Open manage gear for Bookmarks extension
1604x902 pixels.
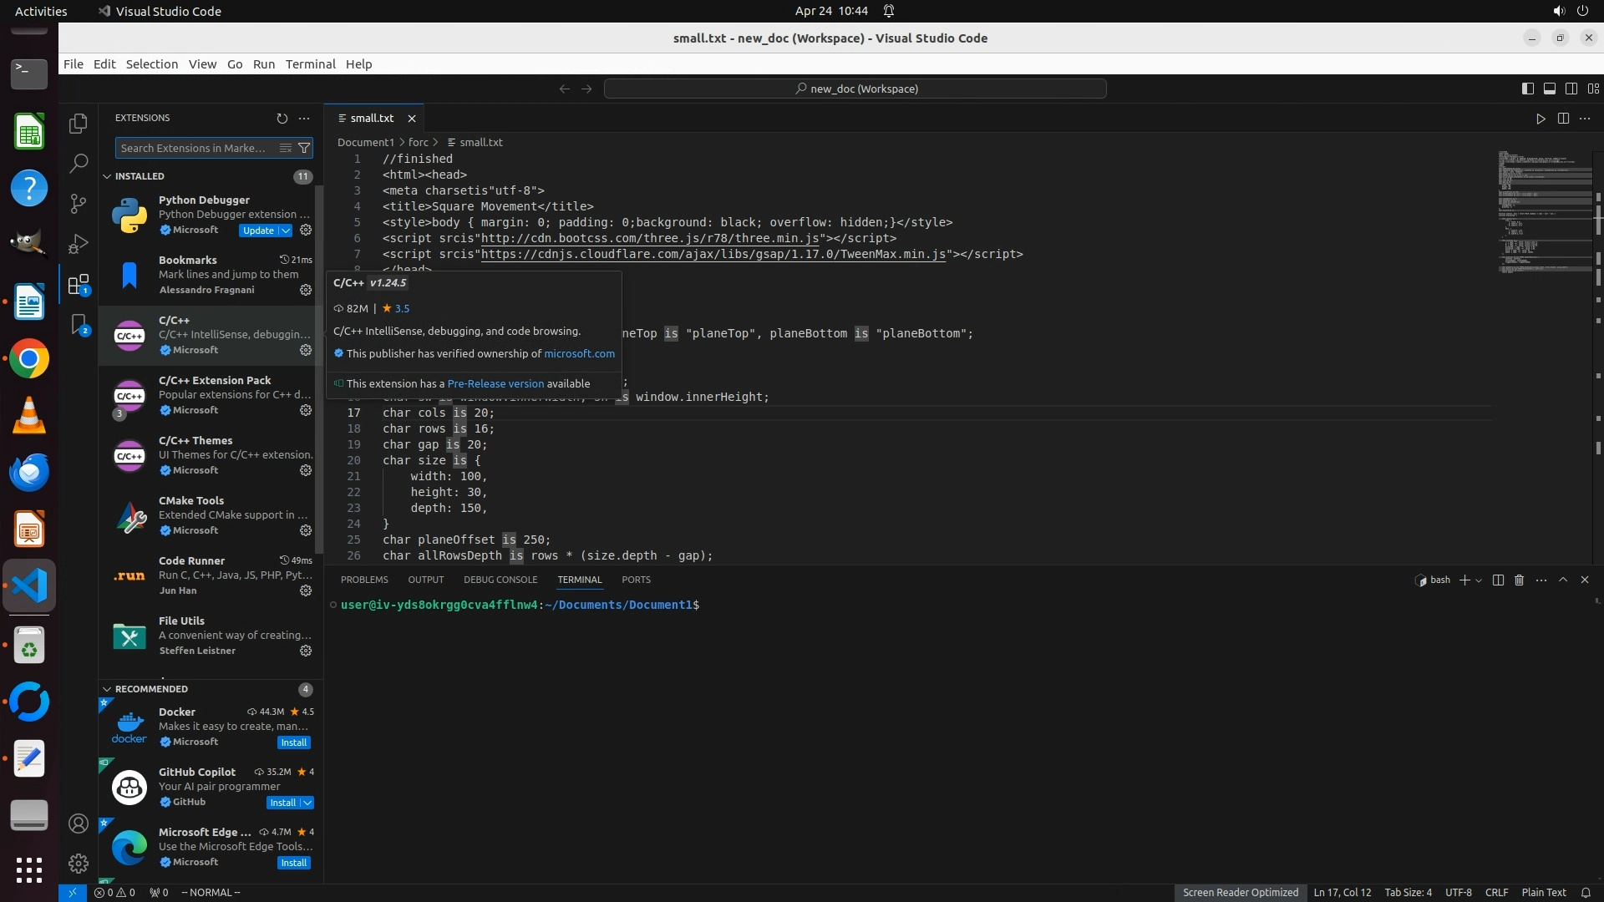306,290
